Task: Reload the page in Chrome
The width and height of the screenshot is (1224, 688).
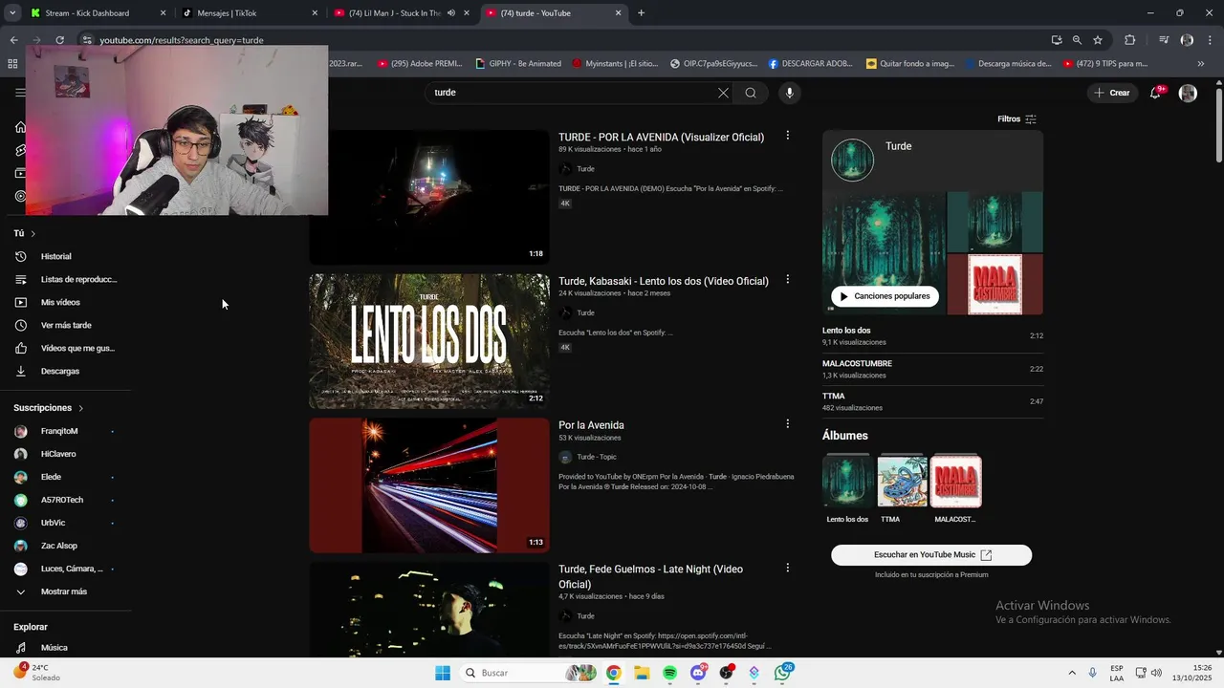Action: click(59, 40)
